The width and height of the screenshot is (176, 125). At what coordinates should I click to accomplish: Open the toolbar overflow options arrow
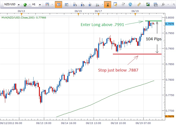(x=174, y=5)
